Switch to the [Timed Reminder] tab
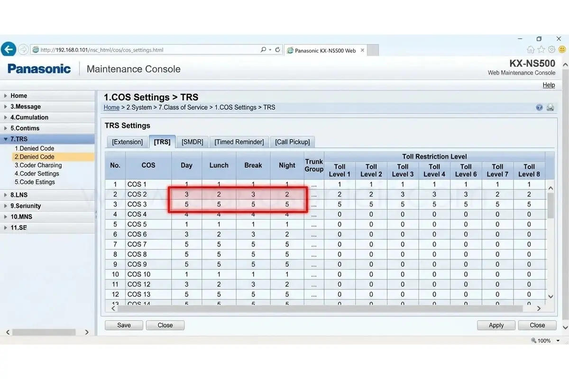This screenshot has height=379, width=569. coord(239,142)
